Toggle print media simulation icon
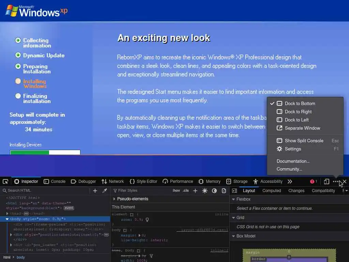The image size is (349, 262). [x=224, y=191]
